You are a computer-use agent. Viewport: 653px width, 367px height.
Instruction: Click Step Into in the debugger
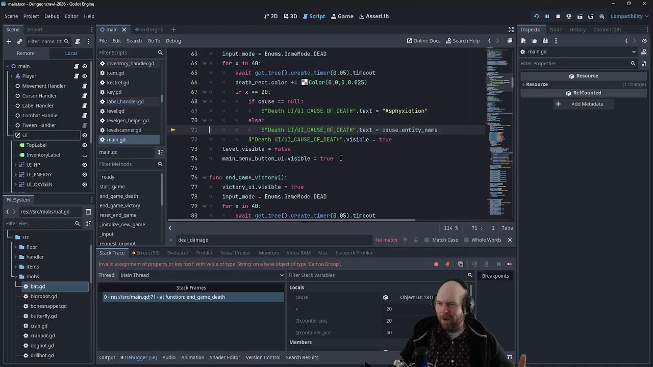point(474,264)
